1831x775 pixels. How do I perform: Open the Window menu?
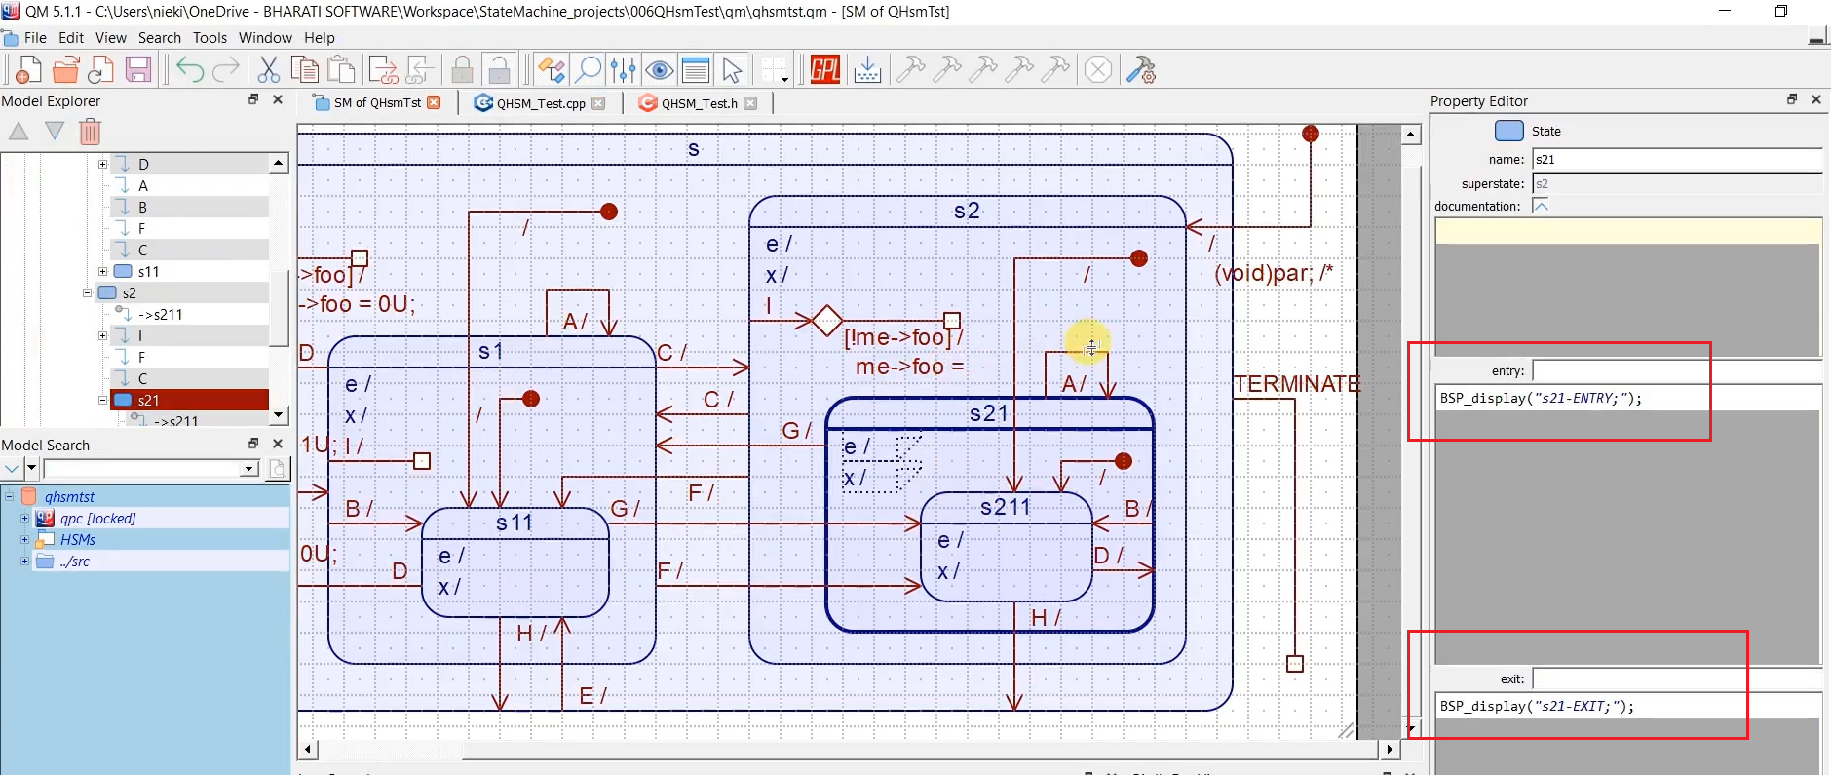tap(265, 38)
